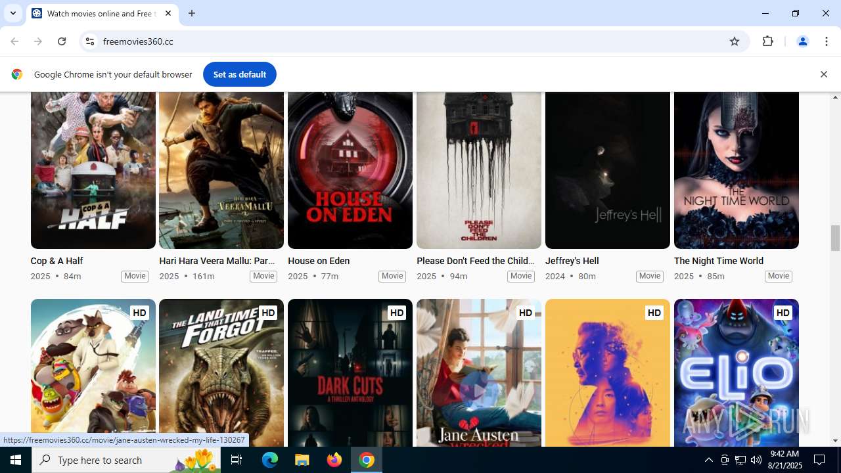Open Please Don't Feed the Children poster
The height and width of the screenshot is (473, 841).
pyautogui.click(x=479, y=170)
